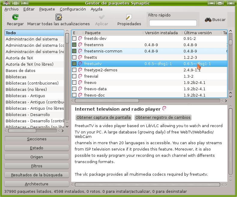This screenshot has height=197, width=237.
Task: Toggle freetuxtv installed status box
Action: (74, 64)
